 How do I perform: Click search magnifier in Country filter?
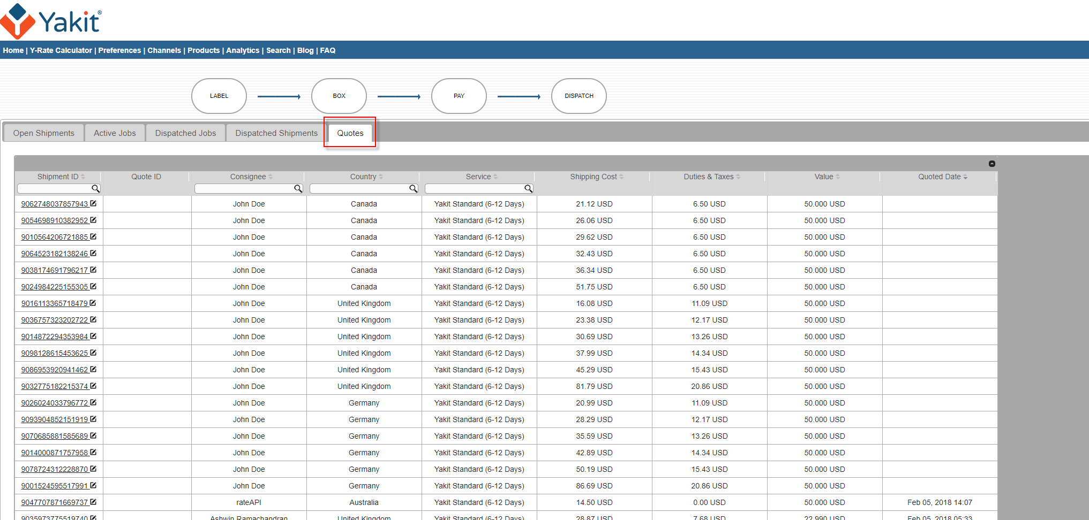(x=413, y=188)
